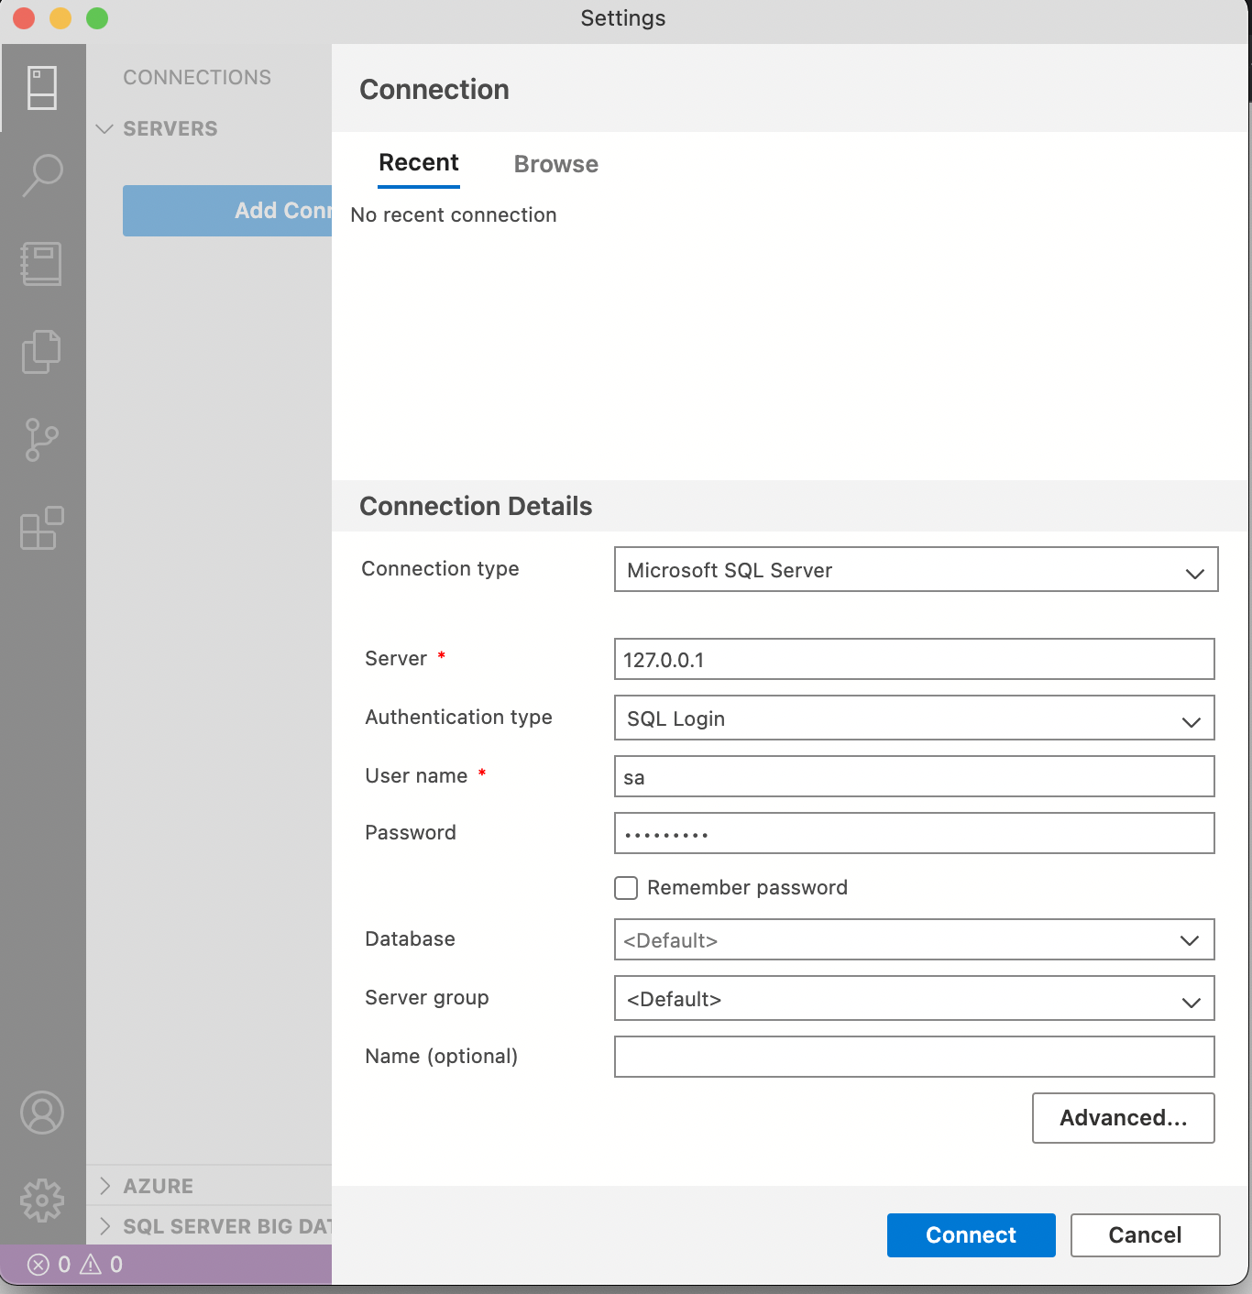Open the Notebooks view icon
Screen dimensions: 1252x1294
(x=42, y=264)
